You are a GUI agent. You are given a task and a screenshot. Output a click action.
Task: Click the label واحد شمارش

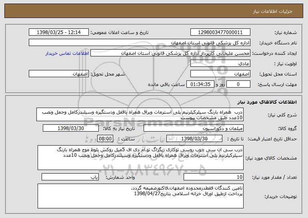[120, 177]
